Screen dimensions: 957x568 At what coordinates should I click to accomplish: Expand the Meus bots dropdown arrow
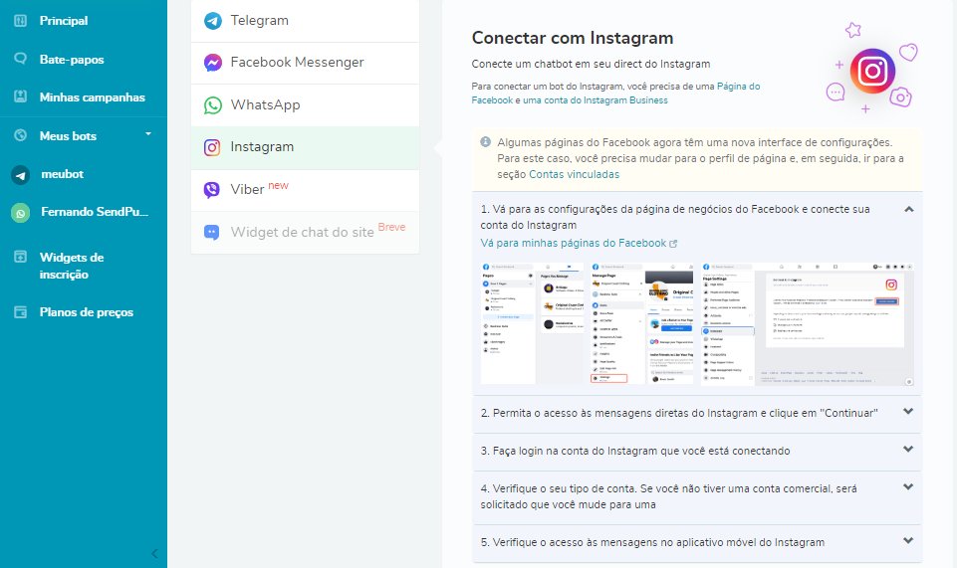coord(147,133)
